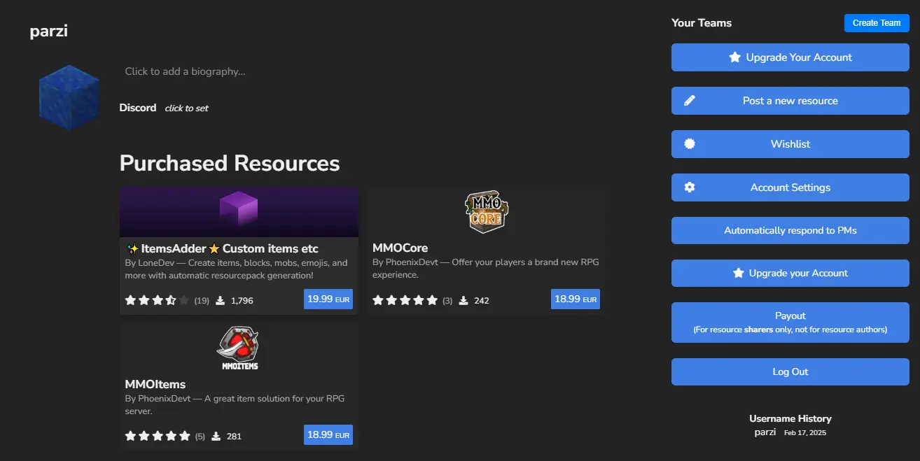Click the star icon on lower Upgrade your Account
This screenshot has height=461, width=920.
coord(738,273)
